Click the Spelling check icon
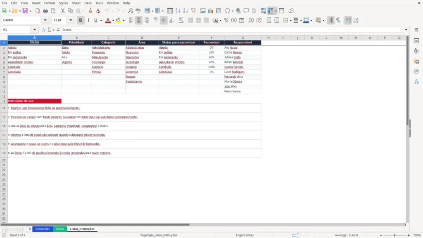423x238 pixels. coord(138,11)
